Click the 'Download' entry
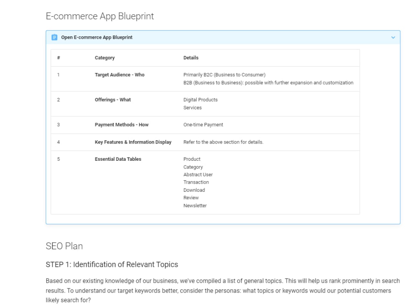This screenshot has height=306, width=408. (x=194, y=190)
